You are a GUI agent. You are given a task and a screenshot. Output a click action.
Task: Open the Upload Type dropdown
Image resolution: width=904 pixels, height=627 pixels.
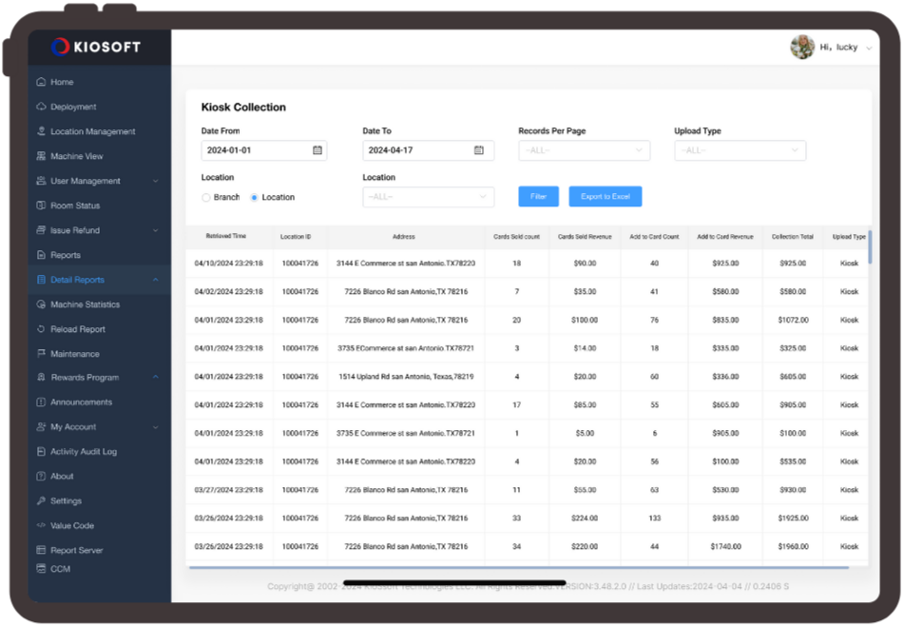[740, 150]
